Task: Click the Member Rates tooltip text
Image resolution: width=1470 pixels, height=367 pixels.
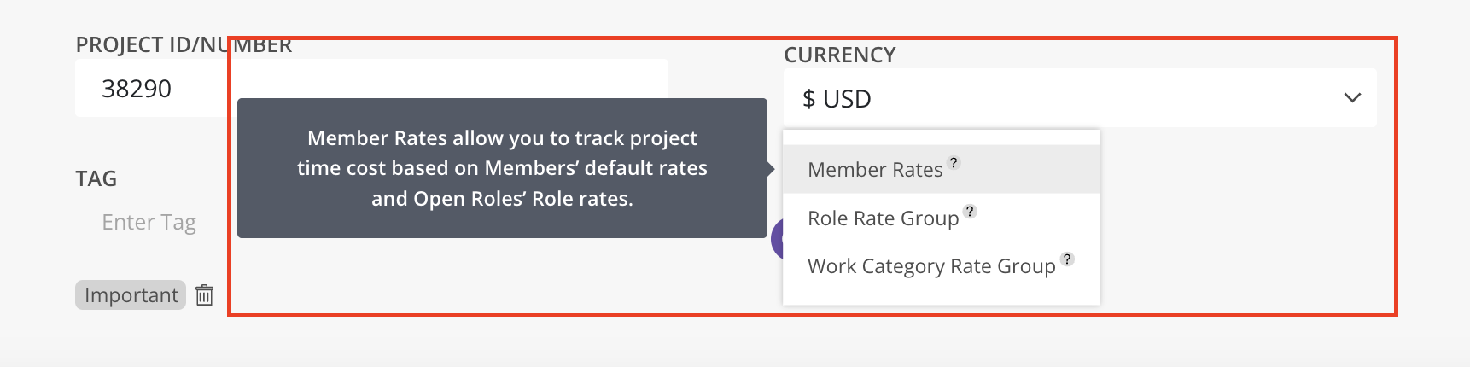Action: point(502,168)
